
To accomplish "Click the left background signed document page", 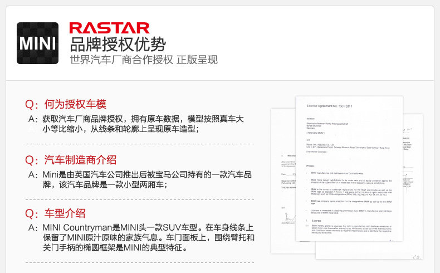I will (283, 181).
